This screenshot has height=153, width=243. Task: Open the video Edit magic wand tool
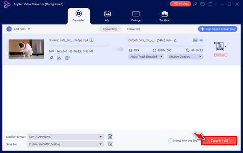click(x=51, y=58)
